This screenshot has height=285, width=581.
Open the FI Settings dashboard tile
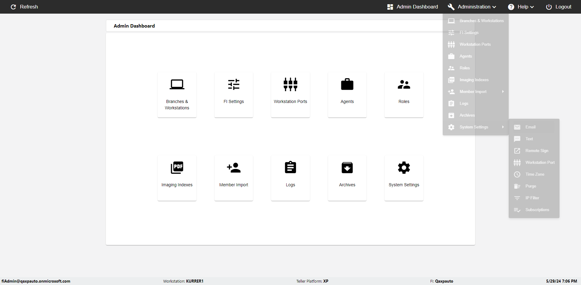click(x=234, y=94)
